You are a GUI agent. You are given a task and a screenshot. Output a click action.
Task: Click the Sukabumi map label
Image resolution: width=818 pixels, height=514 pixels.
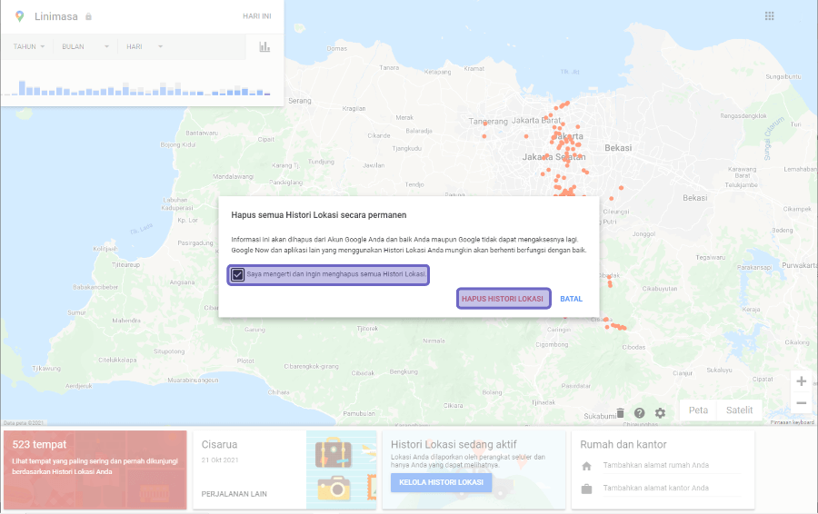pyautogui.click(x=600, y=416)
